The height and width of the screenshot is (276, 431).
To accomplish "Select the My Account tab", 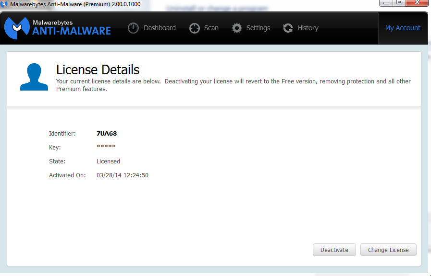I will click(403, 28).
